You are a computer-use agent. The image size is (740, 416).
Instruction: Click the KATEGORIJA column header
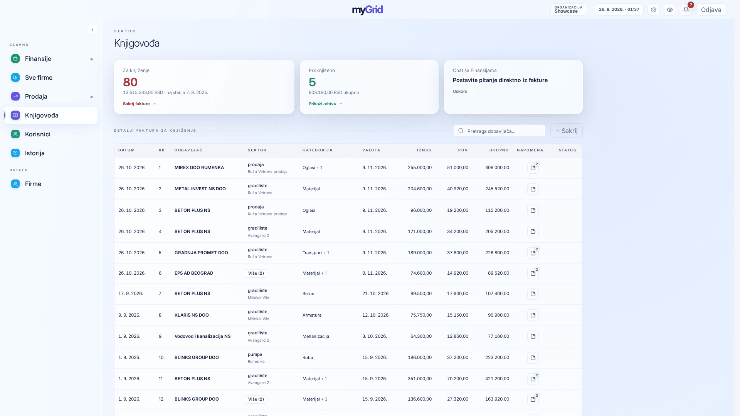pyautogui.click(x=317, y=150)
